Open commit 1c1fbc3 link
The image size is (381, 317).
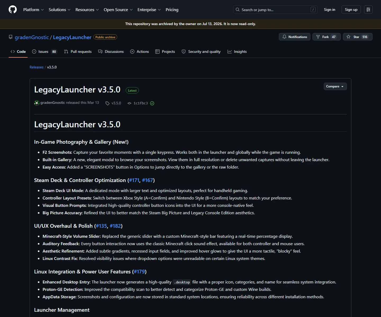coord(140,103)
